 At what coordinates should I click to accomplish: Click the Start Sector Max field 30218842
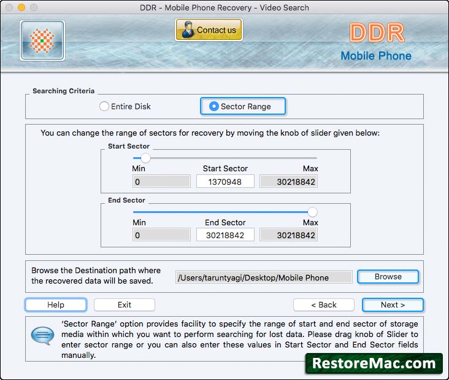[289, 181]
